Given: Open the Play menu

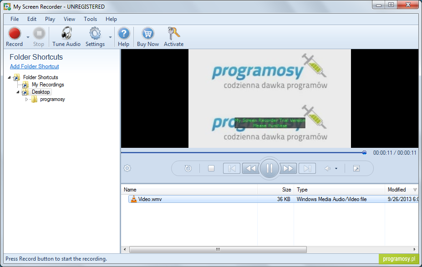Looking at the screenshot, I should 50,19.
